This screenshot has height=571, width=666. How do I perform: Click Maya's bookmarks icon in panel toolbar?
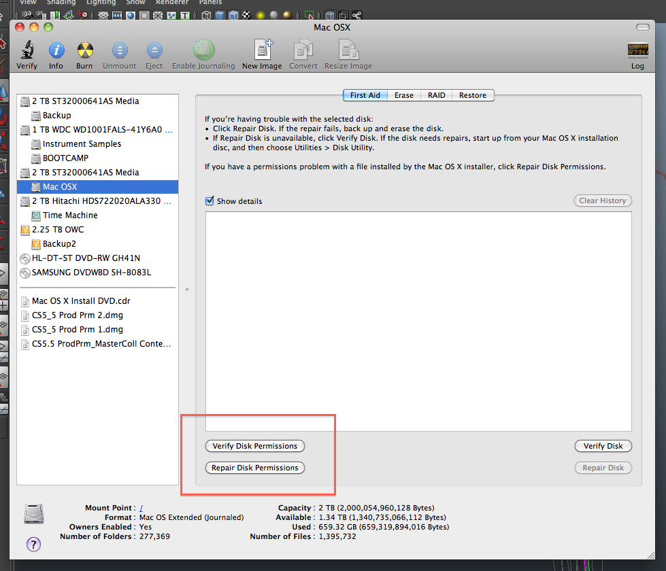click(55, 15)
